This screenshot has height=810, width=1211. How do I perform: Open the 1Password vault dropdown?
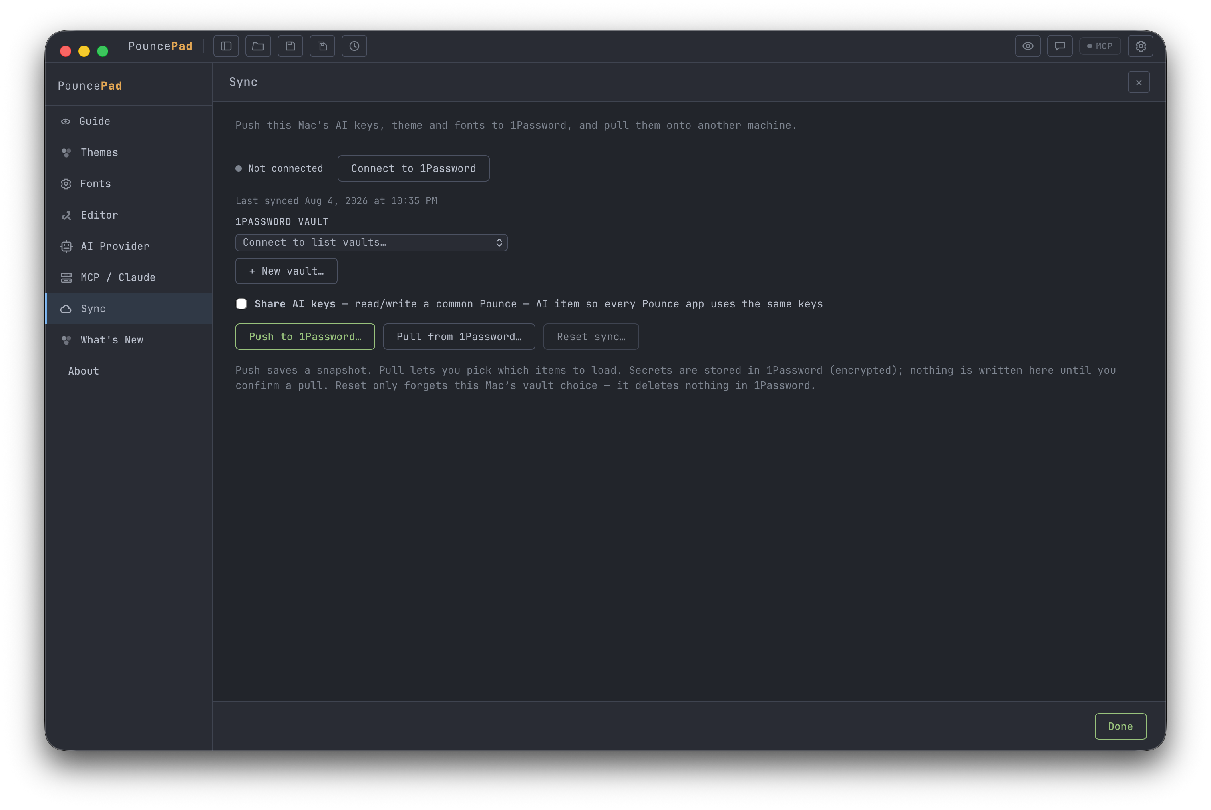click(371, 242)
